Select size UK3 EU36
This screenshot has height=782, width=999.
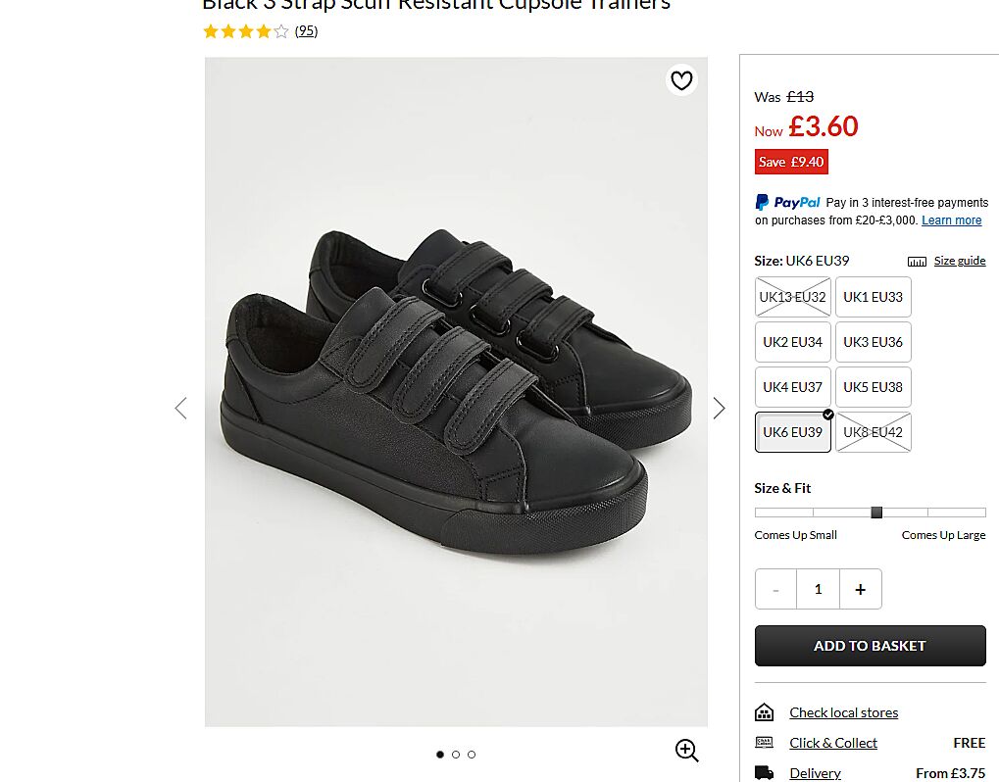point(873,342)
